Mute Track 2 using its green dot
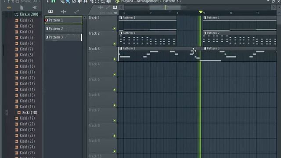 (115, 44)
